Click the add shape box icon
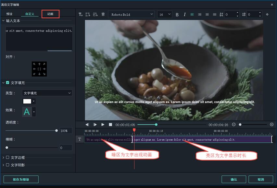Screen dimensions: 277x188 coord(88,15)
